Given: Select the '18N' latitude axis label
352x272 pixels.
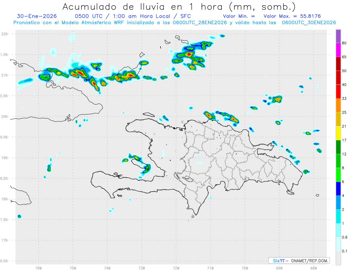Looking at the screenshot, I should tap(4, 199).
